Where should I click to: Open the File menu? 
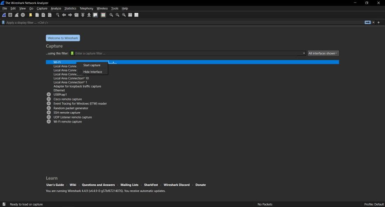5,8
